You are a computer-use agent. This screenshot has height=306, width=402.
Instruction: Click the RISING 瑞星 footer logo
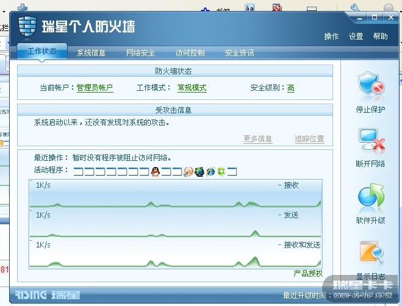point(47,295)
